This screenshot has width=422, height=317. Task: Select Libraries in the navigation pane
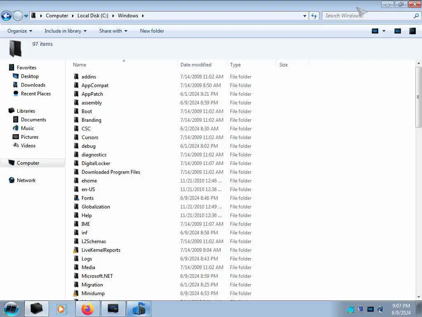pos(26,111)
